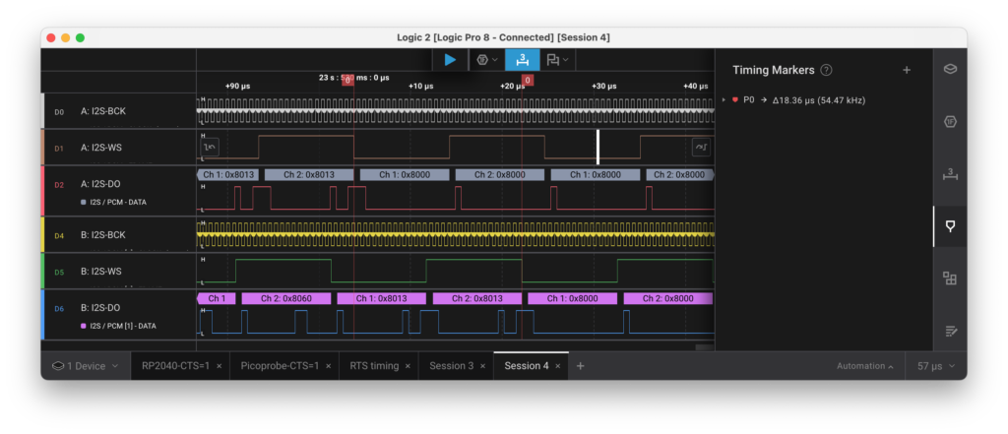This screenshot has height=434, width=1008.
Task: Switch to RTS timing tab
Action: [374, 366]
